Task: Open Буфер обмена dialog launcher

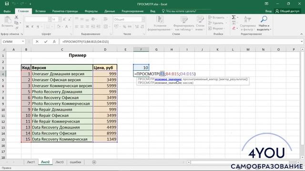Action: 22,34
